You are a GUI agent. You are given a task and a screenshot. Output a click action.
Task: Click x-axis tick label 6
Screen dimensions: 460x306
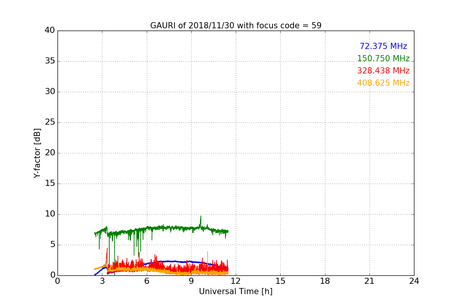click(147, 281)
